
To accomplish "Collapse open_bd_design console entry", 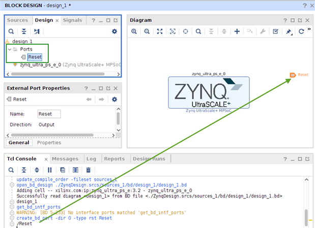I will coord(12,185).
